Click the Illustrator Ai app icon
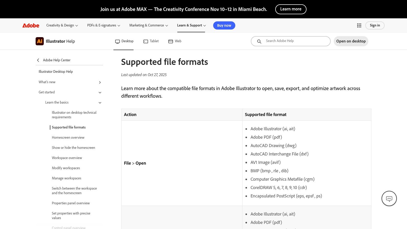The image size is (407, 229). point(40,41)
